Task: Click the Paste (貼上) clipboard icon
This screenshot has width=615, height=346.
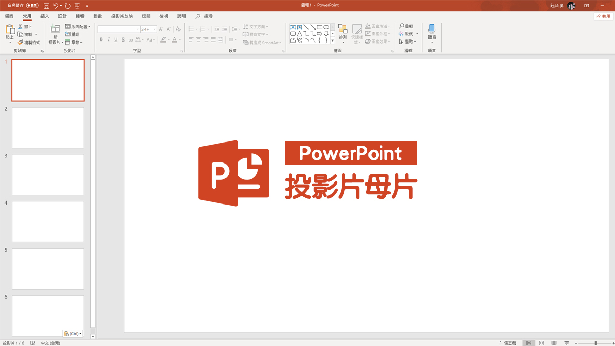Action: click(x=10, y=32)
